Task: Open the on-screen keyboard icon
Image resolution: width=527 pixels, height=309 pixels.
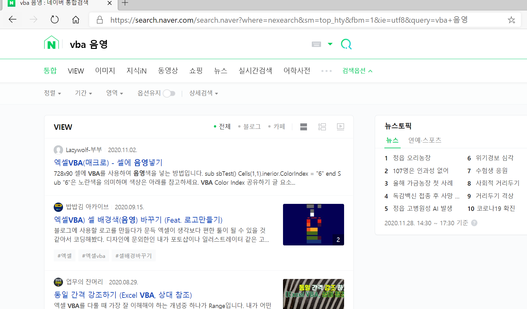Action: [x=316, y=44]
